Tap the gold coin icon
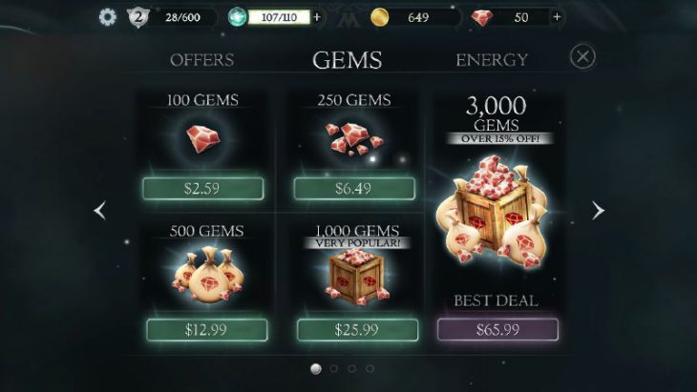 [380, 17]
